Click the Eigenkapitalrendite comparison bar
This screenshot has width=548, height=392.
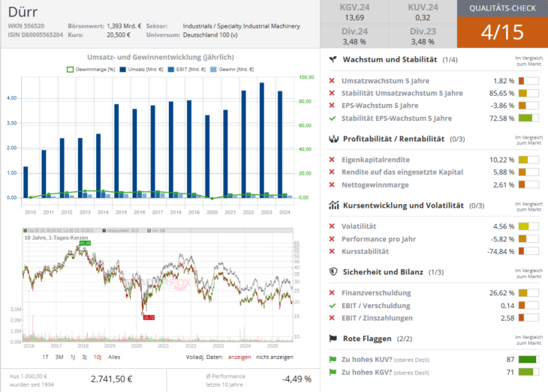(528, 160)
